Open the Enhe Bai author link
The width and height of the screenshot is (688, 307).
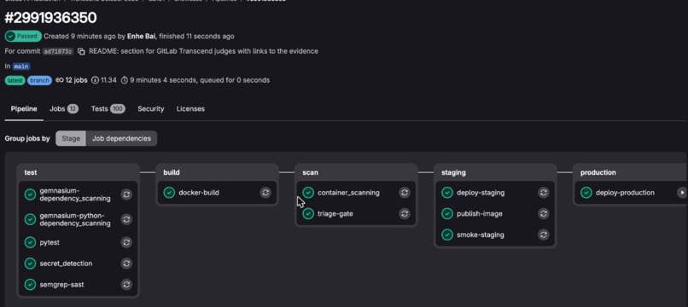pos(142,37)
